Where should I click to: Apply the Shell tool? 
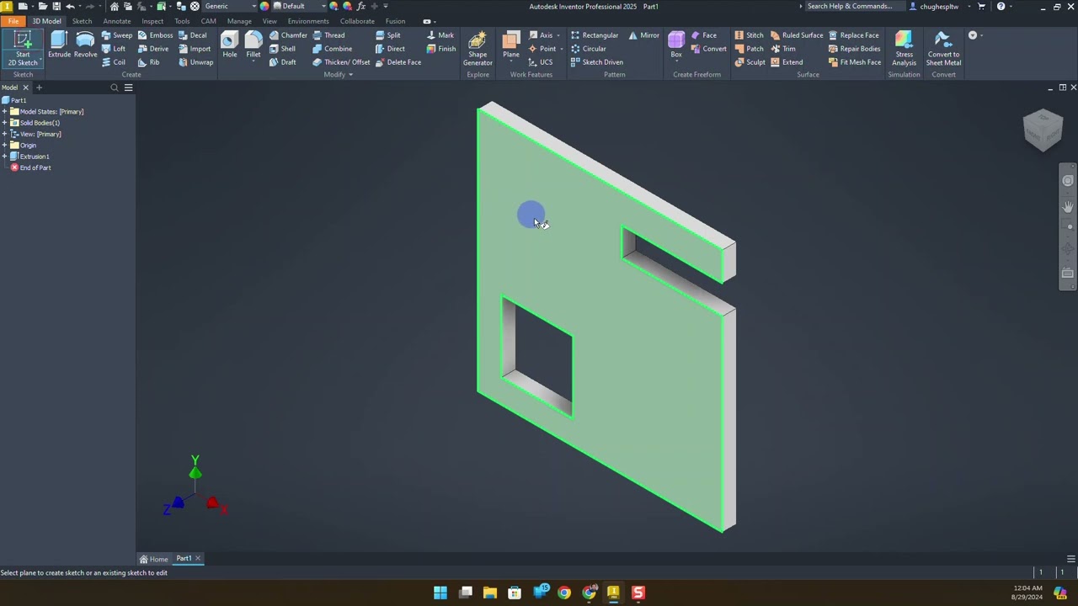[x=282, y=49]
